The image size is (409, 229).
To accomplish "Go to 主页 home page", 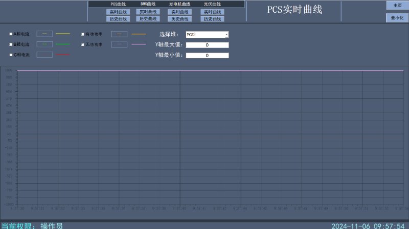I will [397, 5].
